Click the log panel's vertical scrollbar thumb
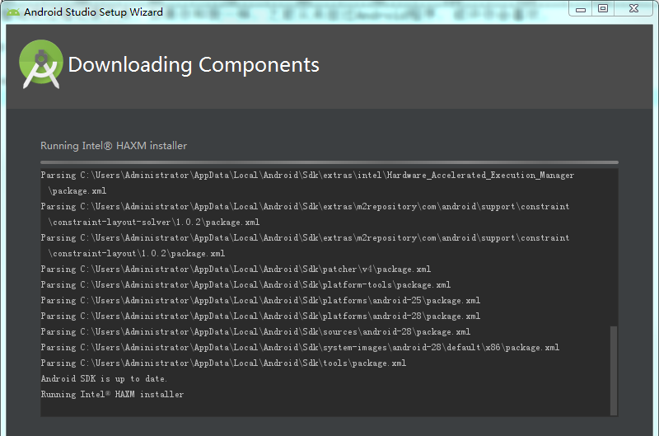Screen dimensions: 659x436 (x=613, y=370)
